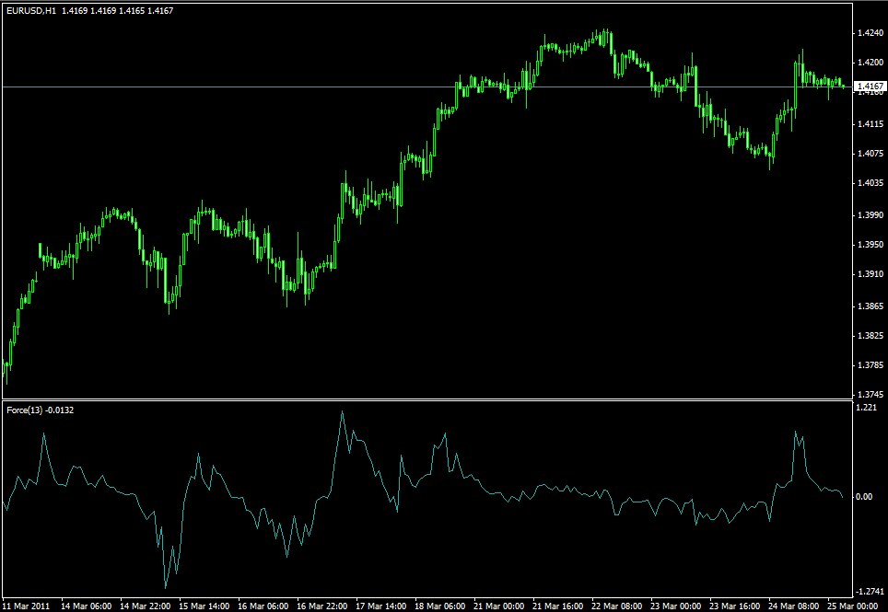Select the 1.4240 price axis label
Screen dimensions: 888x612
[870, 33]
